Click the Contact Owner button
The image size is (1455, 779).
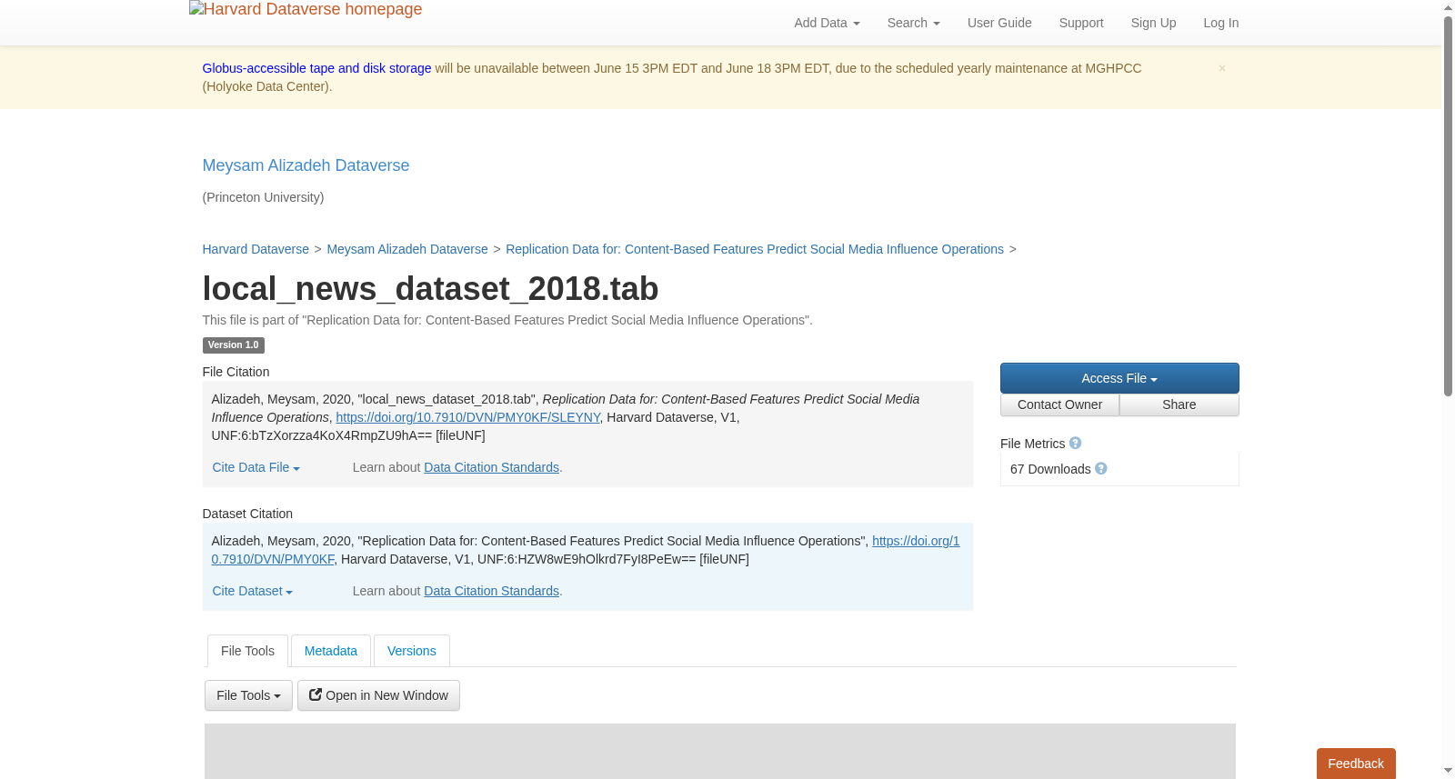point(1059,404)
